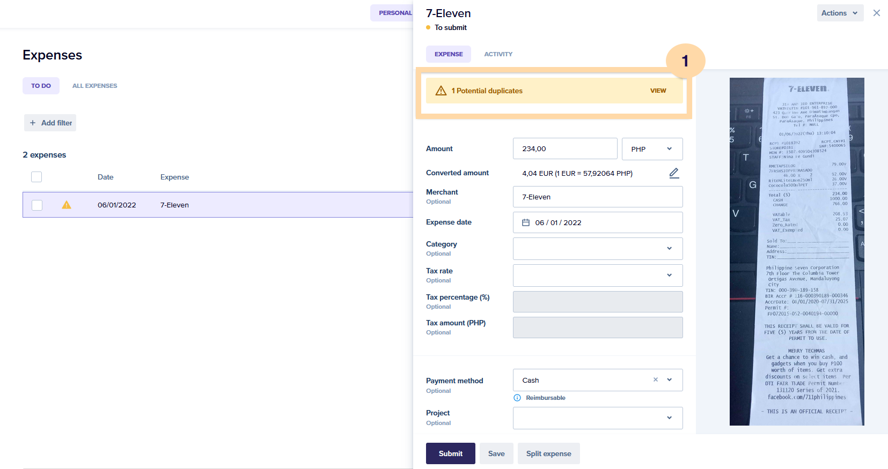This screenshot has width=888, height=469.
Task: Click plus icon on Add filter
Action: (x=33, y=123)
